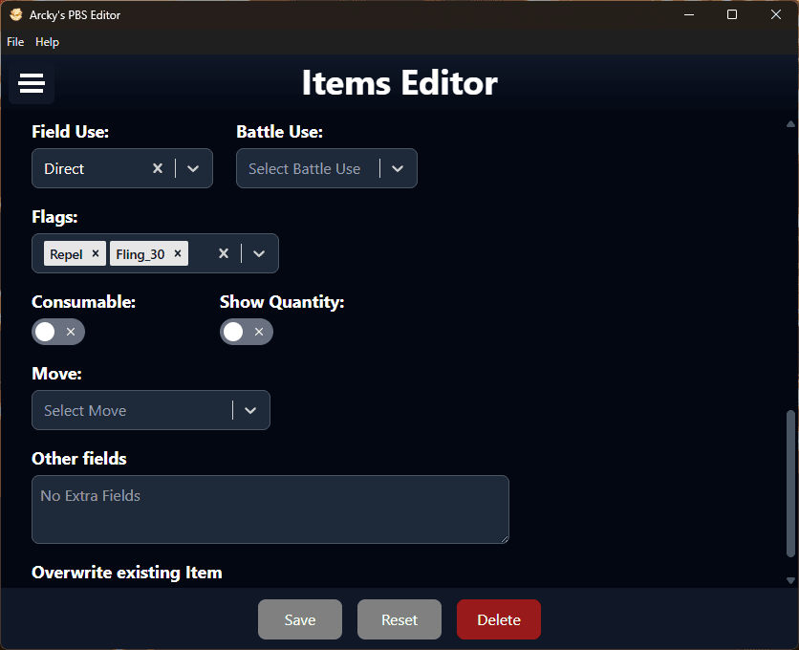Click the Reset button

[399, 619]
